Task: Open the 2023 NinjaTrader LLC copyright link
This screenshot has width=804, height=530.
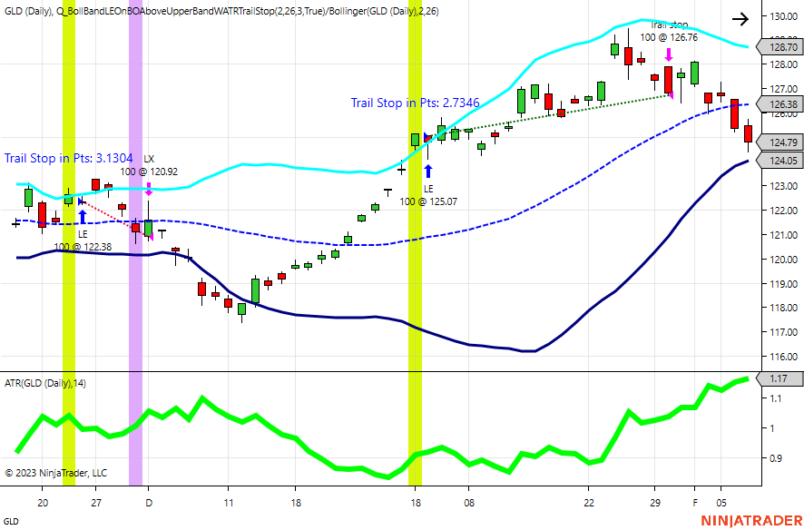Action: click(54, 473)
